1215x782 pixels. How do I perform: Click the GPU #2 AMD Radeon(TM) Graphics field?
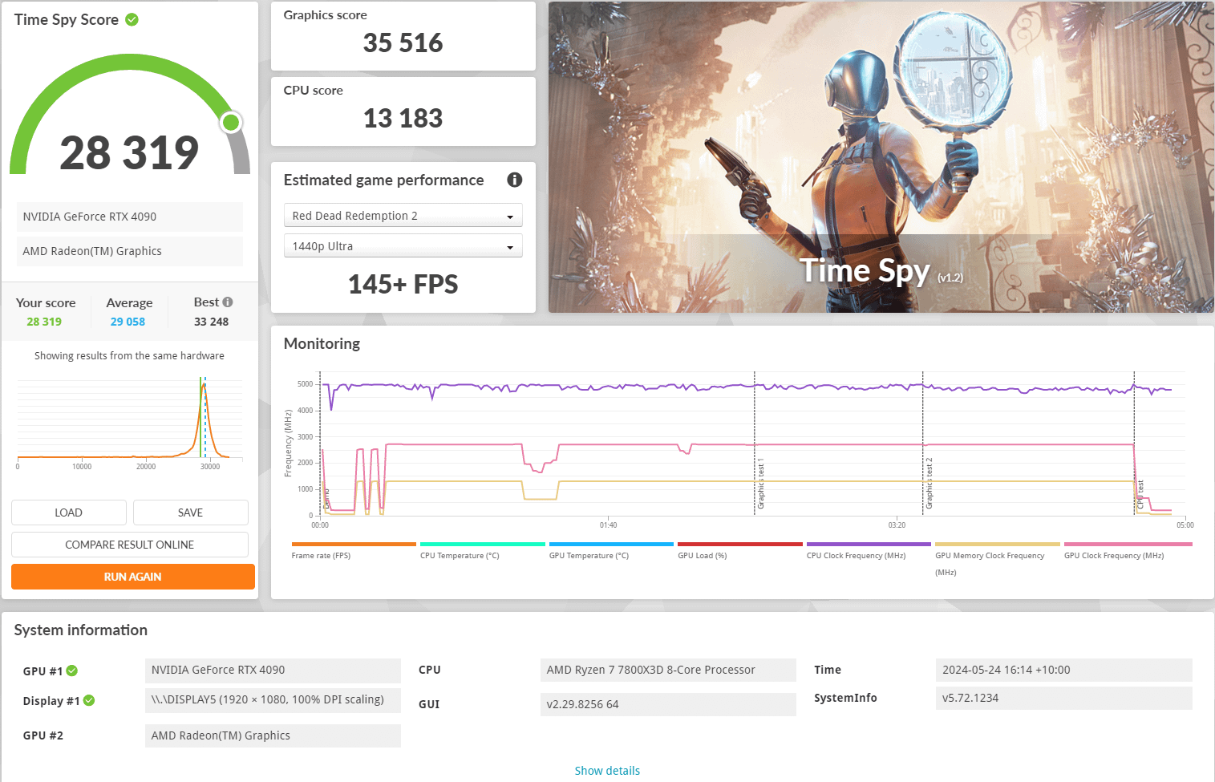tap(273, 735)
